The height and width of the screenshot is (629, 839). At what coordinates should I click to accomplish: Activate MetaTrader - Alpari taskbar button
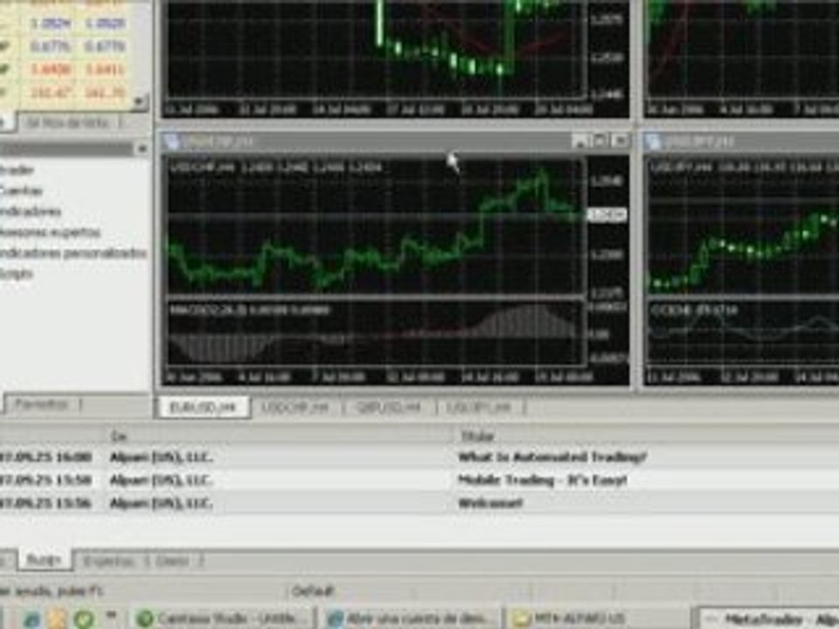click(766, 619)
